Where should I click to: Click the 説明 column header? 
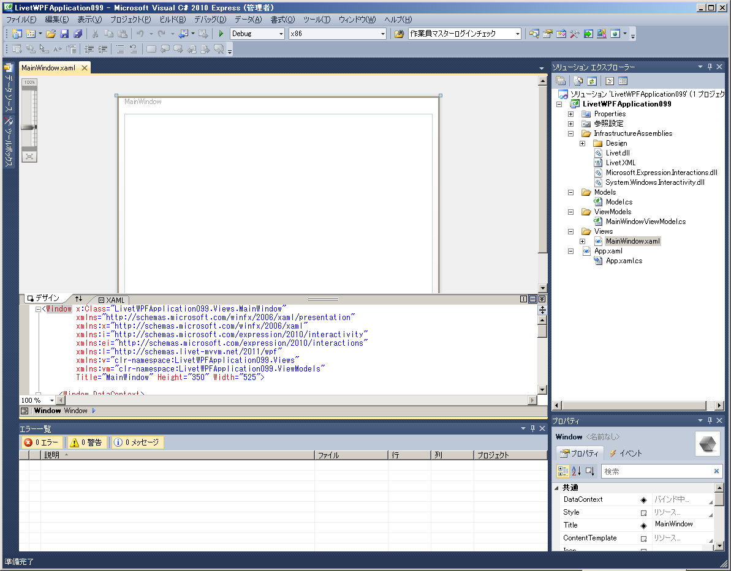click(177, 455)
